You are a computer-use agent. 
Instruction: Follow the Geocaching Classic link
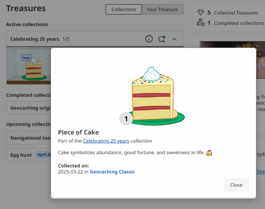pyautogui.click(x=112, y=172)
